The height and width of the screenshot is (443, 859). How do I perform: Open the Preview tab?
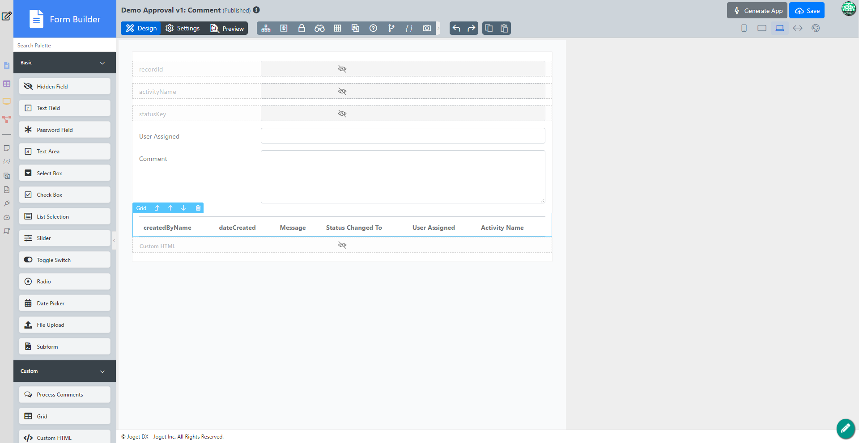pos(227,28)
